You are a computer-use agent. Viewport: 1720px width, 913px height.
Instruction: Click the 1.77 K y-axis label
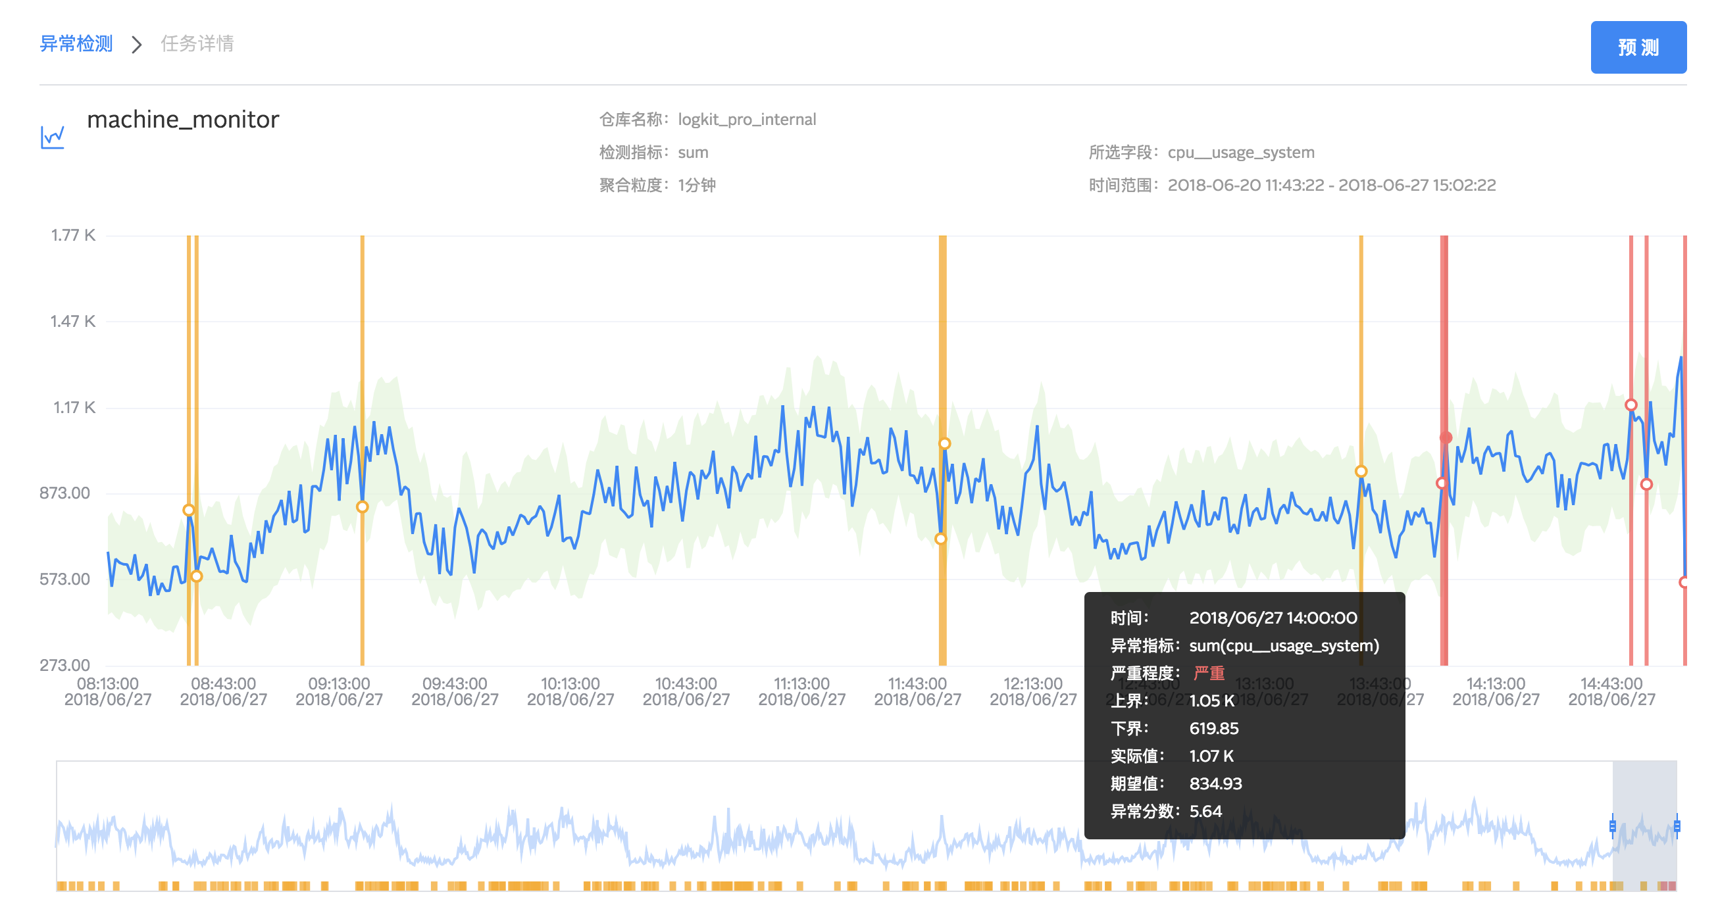[x=73, y=235]
